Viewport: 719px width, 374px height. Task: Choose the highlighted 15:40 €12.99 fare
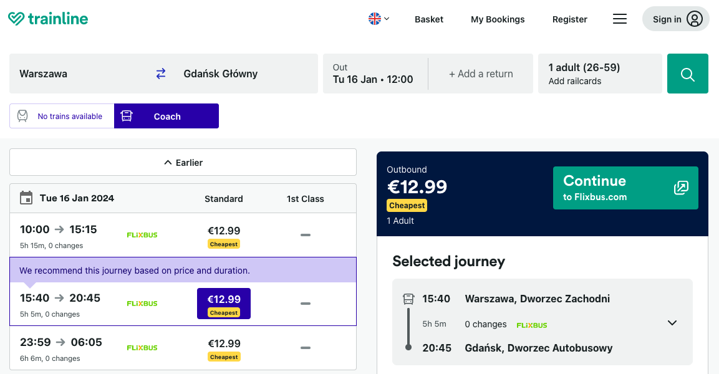click(x=224, y=304)
